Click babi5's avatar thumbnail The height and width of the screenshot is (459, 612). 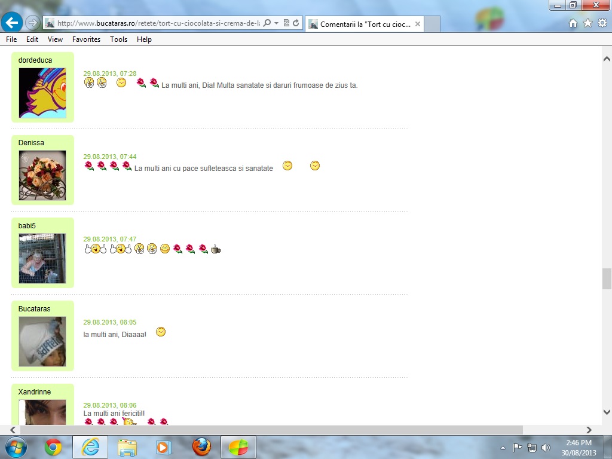pos(42,258)
